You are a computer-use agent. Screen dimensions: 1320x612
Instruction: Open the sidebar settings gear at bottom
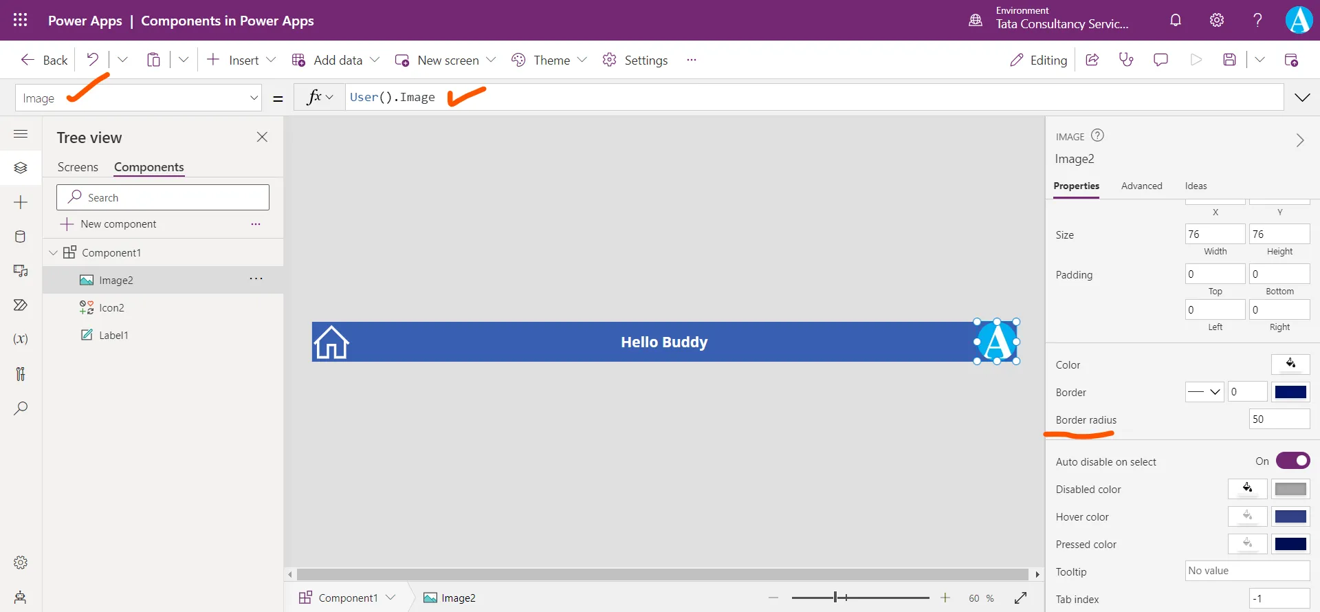click(x=21, y=562)
